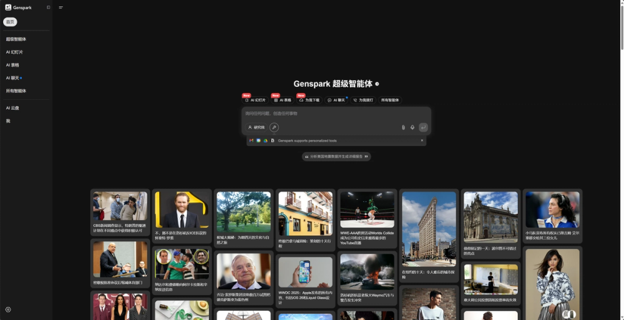Focus the ask-anything query input field
This screenshot has height=320, width=624.
[x=336, y=114]
